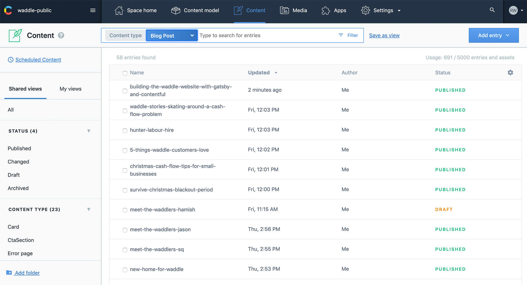527x285 pixels.
Task: Click the Content help question mark icon
Action: (x=61, y=35)
